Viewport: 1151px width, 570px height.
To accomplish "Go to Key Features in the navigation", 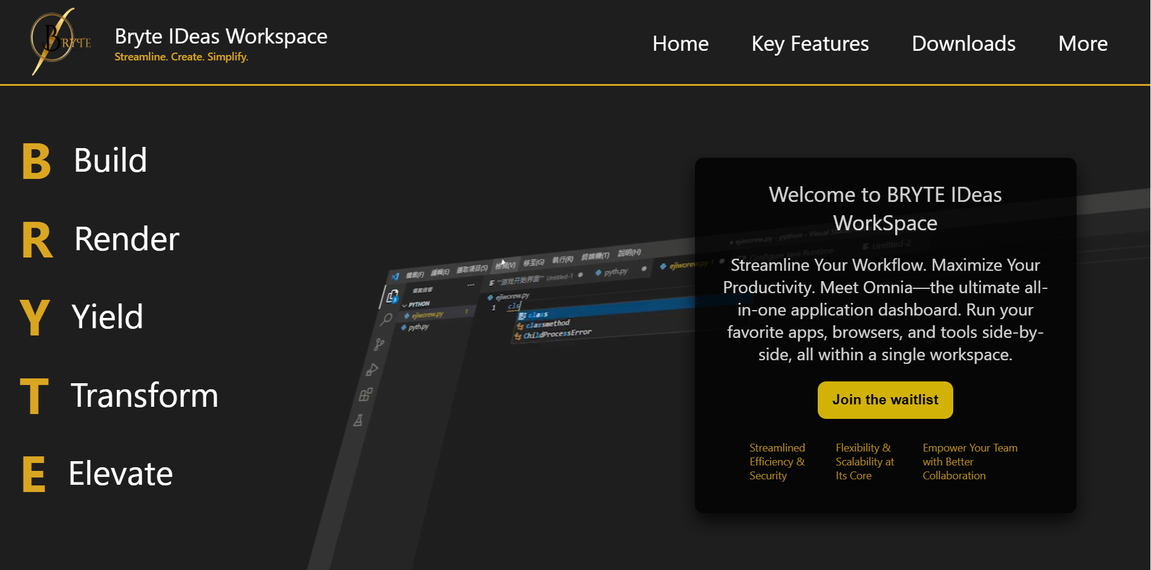I will tap(809, 44).
